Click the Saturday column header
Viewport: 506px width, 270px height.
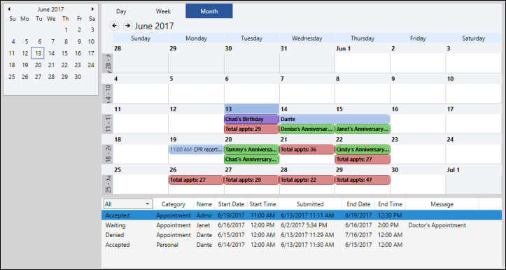473,38
